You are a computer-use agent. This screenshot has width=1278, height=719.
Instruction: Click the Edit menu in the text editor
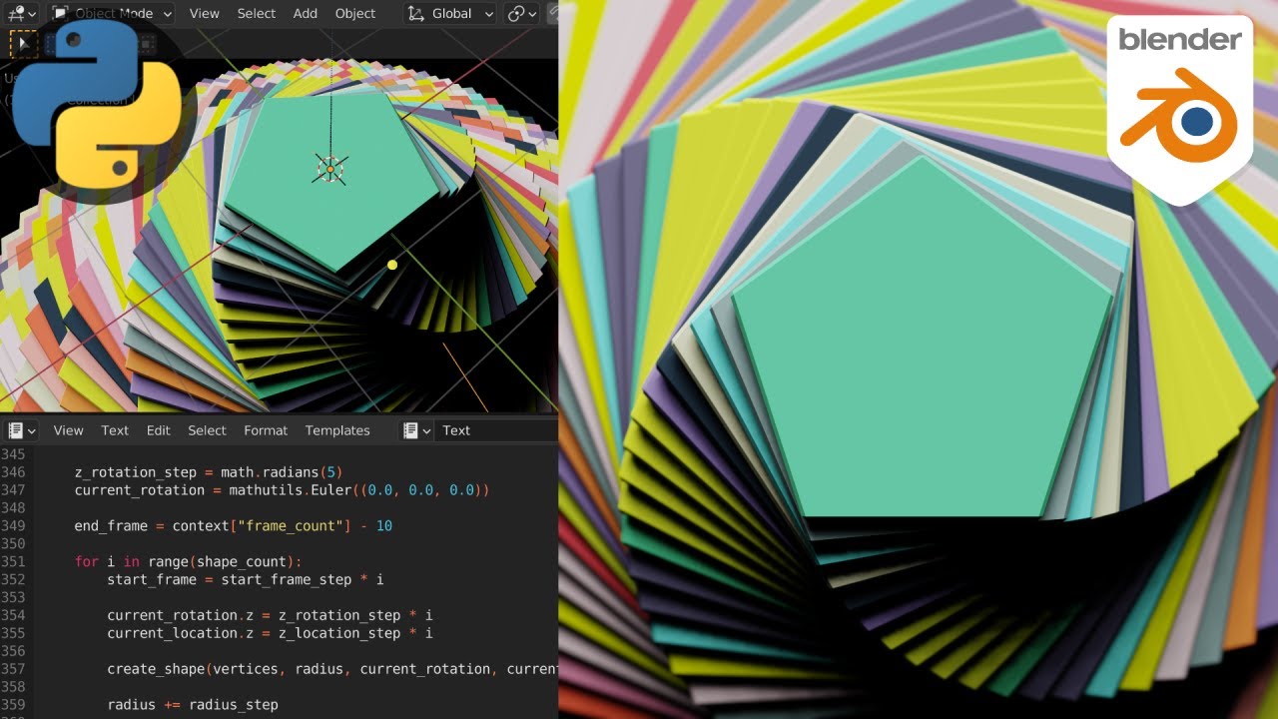pyautogui.click(x=158, y=429)
